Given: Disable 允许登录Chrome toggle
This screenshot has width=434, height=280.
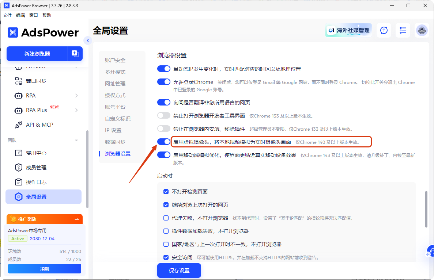Looking at the screenshot, I should (164, 81).
